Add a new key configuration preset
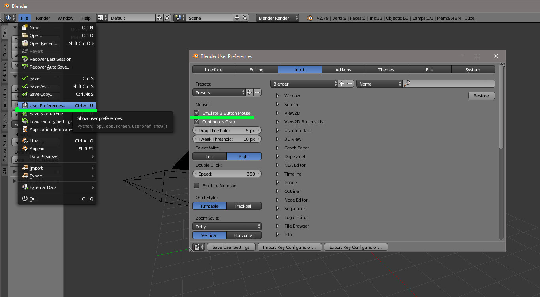 coord(342,84)
